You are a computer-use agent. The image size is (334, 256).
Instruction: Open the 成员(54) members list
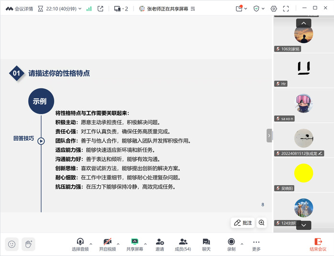[182, 242]
